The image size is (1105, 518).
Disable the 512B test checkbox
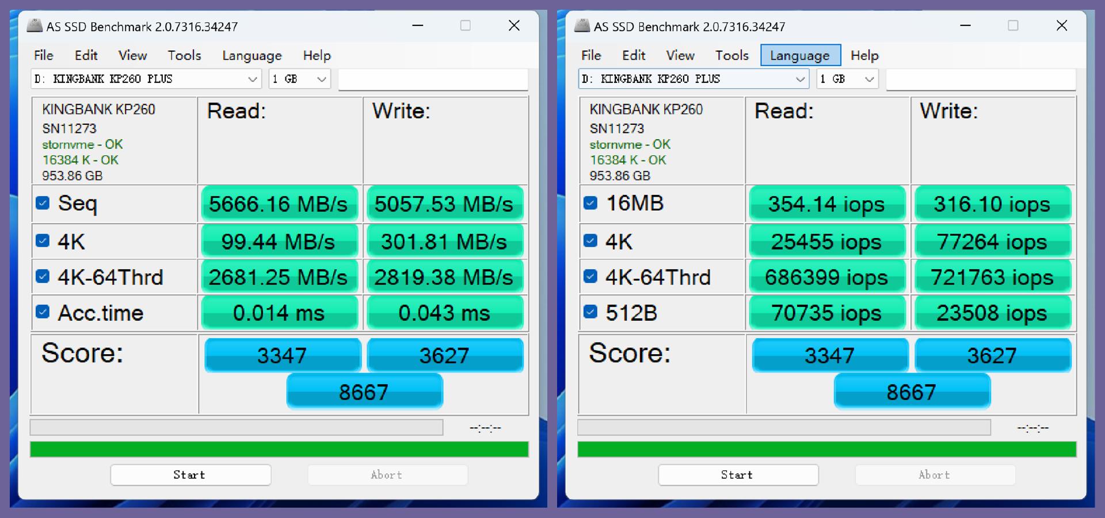point(590,312)
